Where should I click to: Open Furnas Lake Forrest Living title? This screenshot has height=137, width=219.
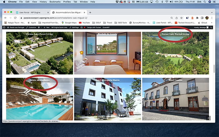(176, 34)
